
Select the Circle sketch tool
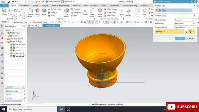click(x=16, y=15)
